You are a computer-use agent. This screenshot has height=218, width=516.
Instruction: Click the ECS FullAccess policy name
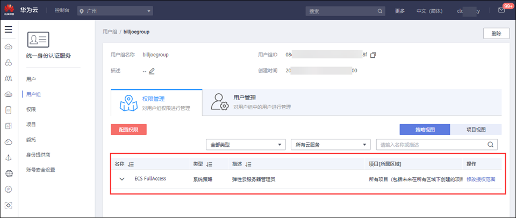[150, 179]
